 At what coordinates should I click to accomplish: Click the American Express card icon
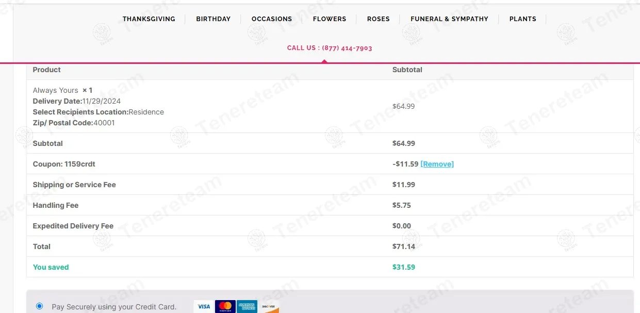247,306
